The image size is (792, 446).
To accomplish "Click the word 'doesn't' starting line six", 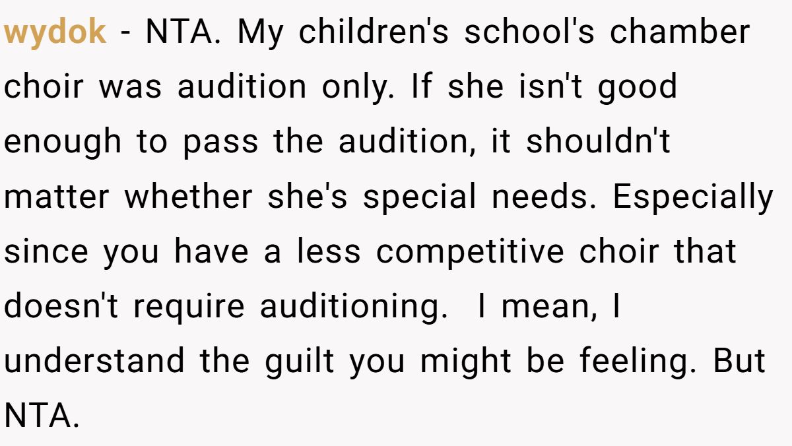I will pos(59,306).
